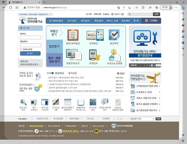
Task: Open the 전자납부 top menu
Action: point(85,21)
